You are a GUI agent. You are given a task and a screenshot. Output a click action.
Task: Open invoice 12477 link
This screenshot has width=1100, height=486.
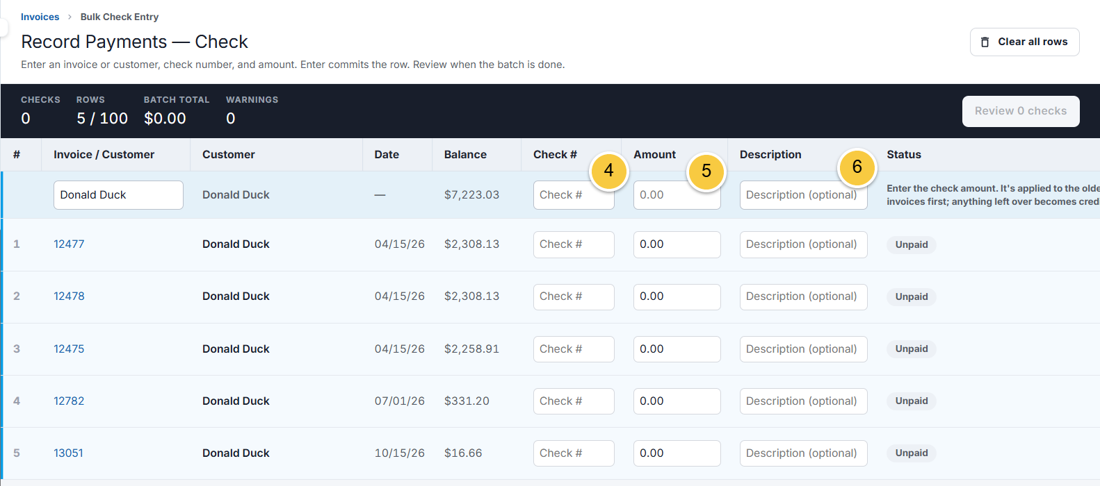click(69, 244)
